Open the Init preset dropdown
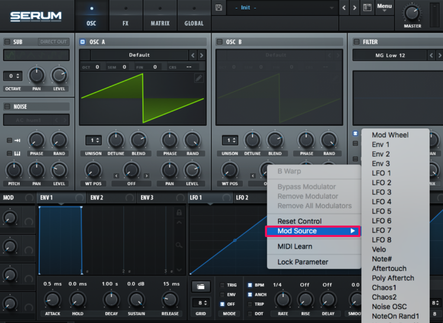The height and width of the screenshot is (323, 443). coord(282,8)
